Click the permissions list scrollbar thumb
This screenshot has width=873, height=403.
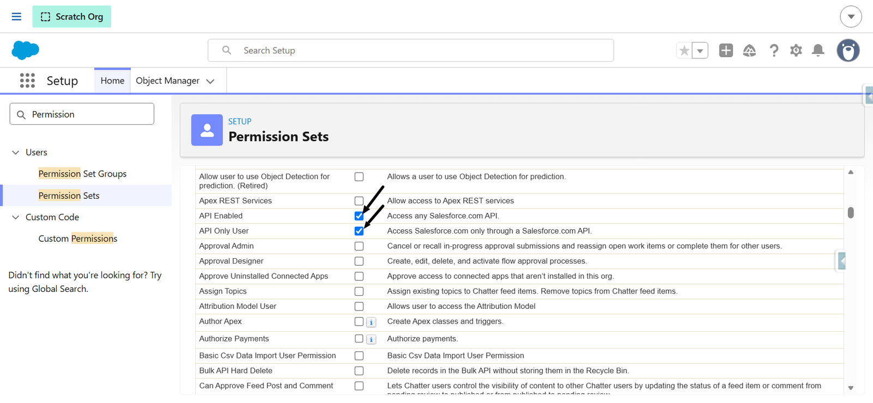point(851,212)
